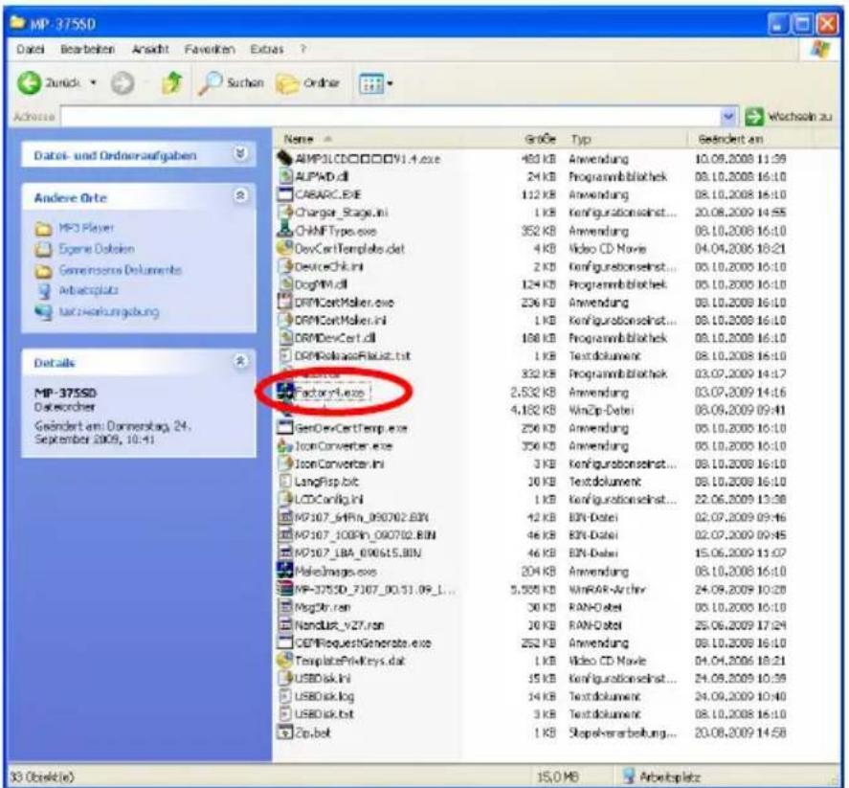
Task: Select file name USBDisk.ini
Action: 323,679
